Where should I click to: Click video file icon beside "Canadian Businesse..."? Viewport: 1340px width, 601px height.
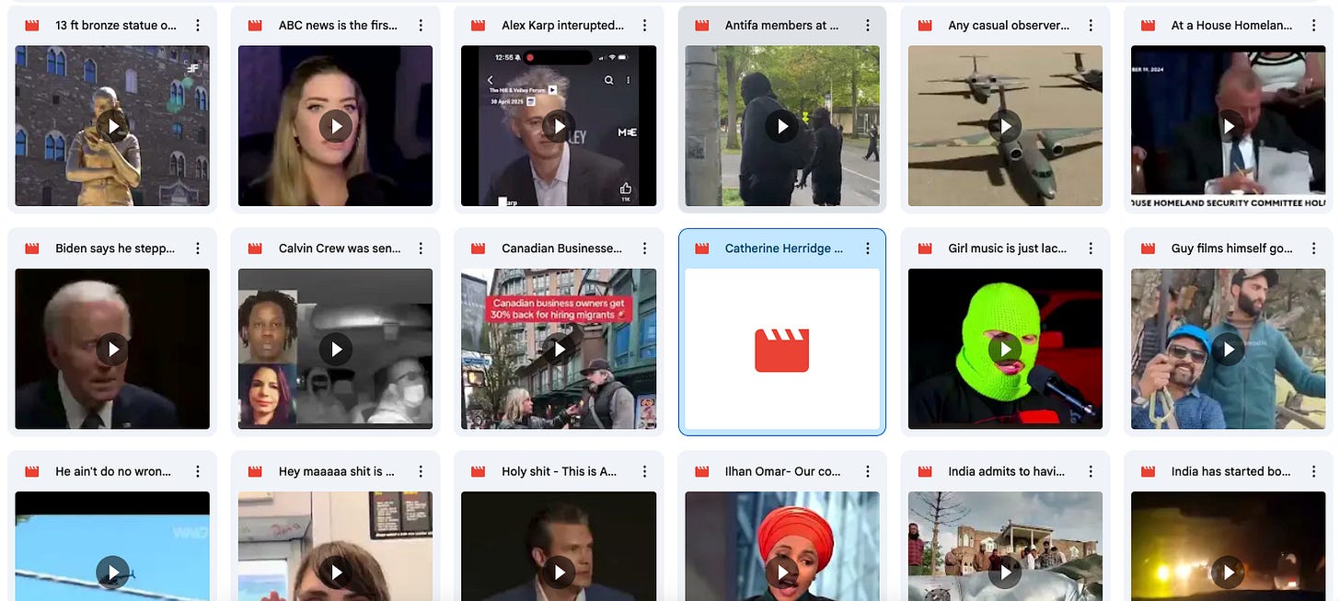point(479,248)
